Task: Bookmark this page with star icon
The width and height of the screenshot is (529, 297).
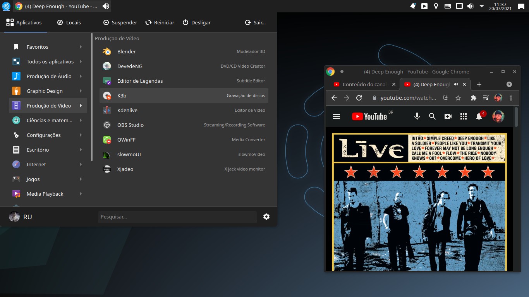Action: click(458, 98)
